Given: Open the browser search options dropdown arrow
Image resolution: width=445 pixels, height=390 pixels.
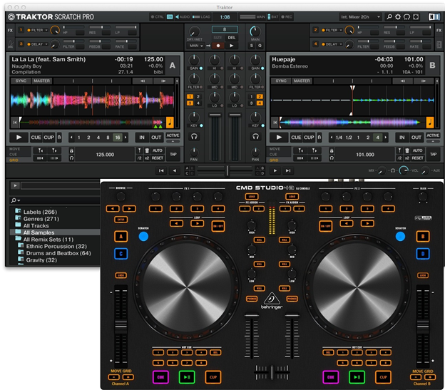Looking at the screenshot, I should coord(19,200).
